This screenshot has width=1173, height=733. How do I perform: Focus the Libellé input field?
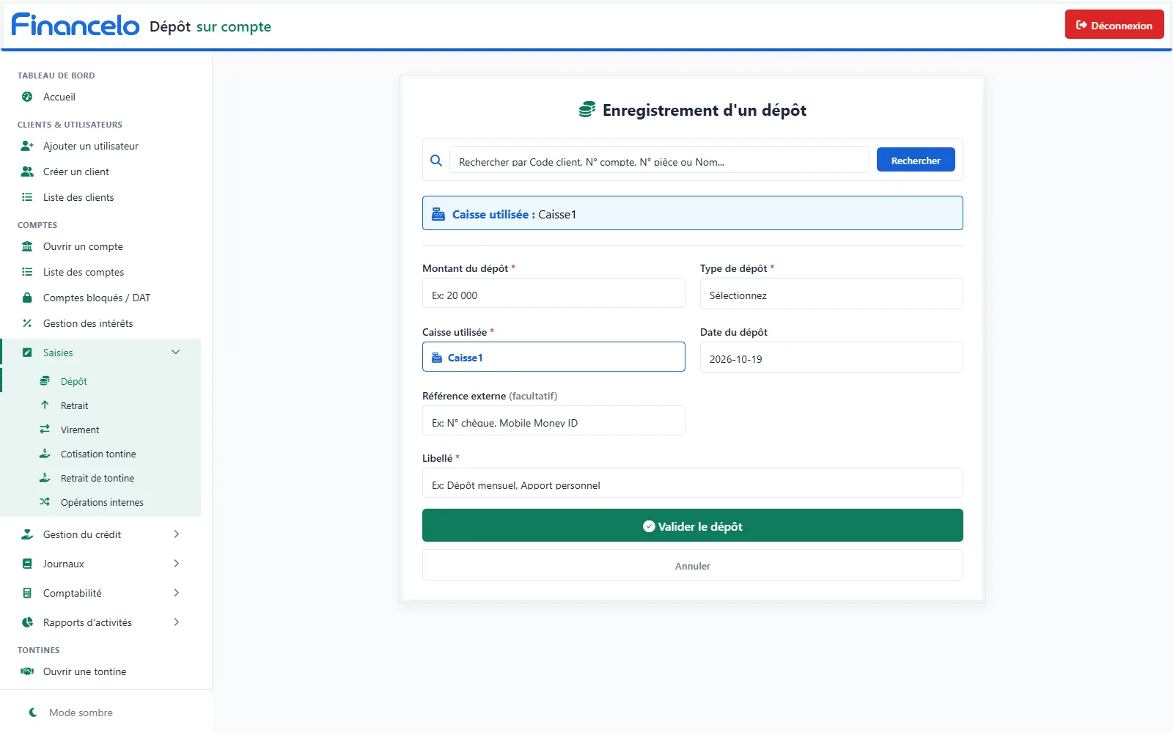point(692,483)
